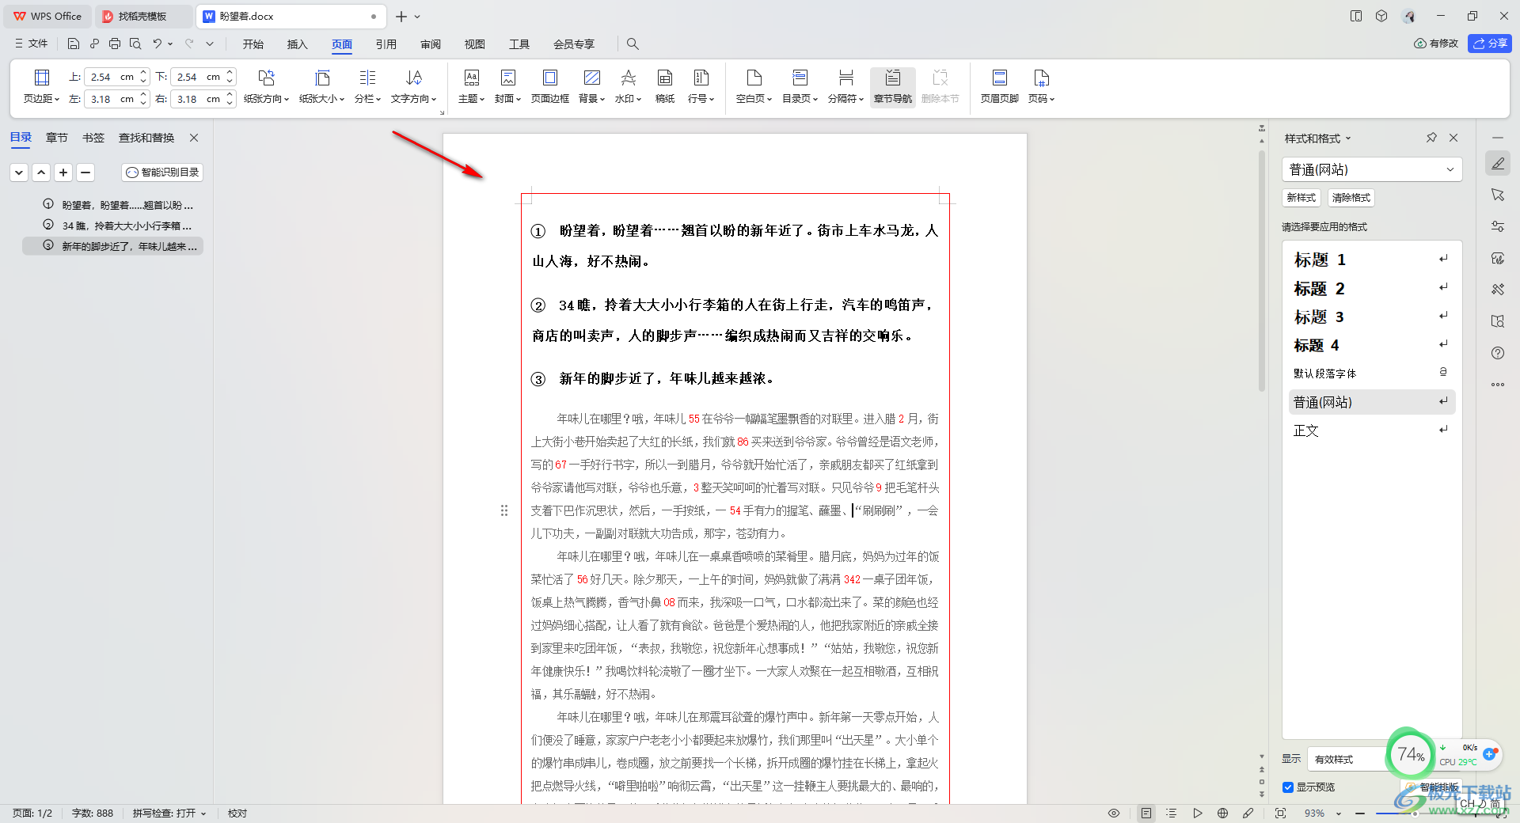Click the 左 left margin input field

[x=111, y=99]
